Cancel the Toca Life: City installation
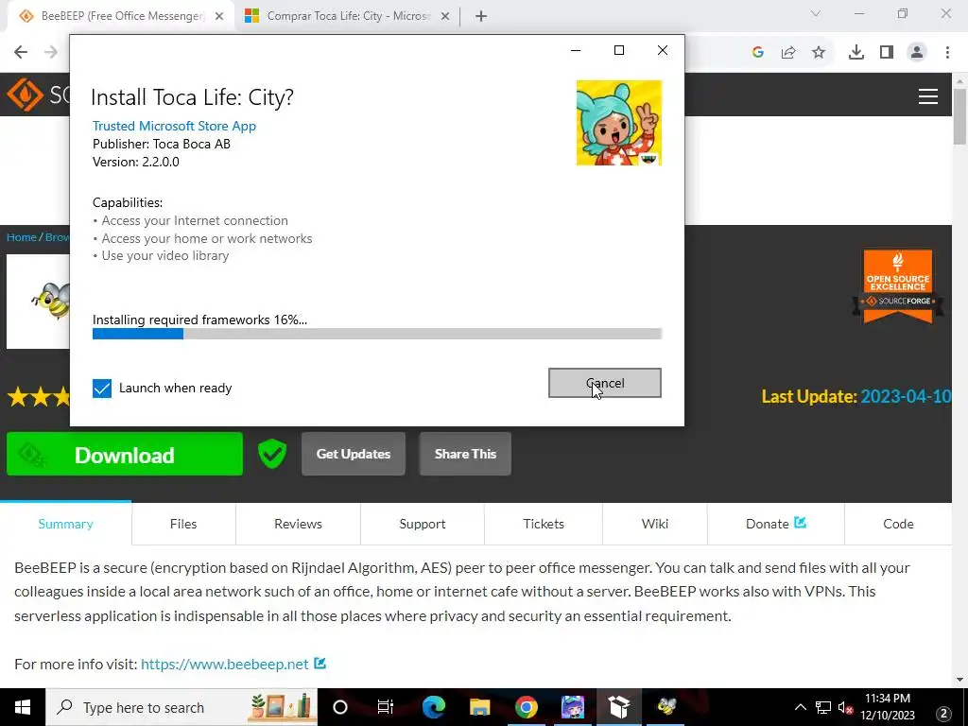Image resolution: width=968 pixels, height=726 pixels. tap(604, 383)
